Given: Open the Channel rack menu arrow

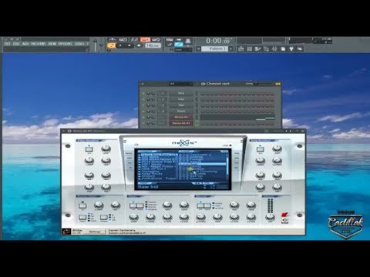Looking at the screenshot, I should pyautogui.click(x=143, y=84).
